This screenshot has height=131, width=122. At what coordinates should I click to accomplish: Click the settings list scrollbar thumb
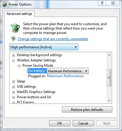click(x=109, y=78)
